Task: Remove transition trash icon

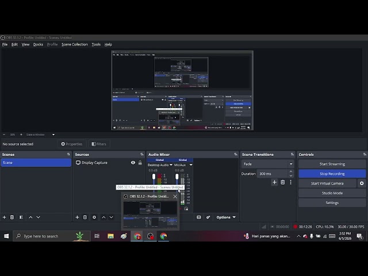Action: coord(282,182)
